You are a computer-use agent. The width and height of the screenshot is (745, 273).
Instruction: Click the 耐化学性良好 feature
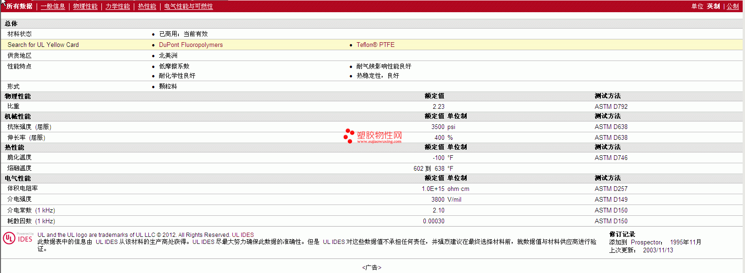tap(177, 76)
